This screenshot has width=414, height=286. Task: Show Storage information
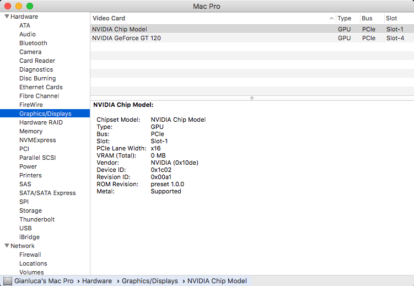(x=30, y=211)
